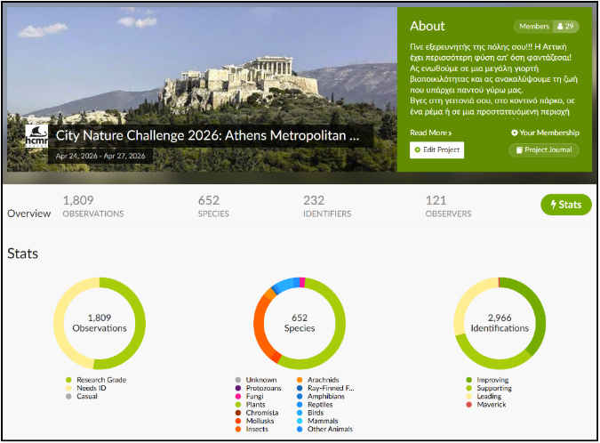Viewport: 600px width, 443px height.
Task: Click the Mammals legend entry
Action: [317, 421]
